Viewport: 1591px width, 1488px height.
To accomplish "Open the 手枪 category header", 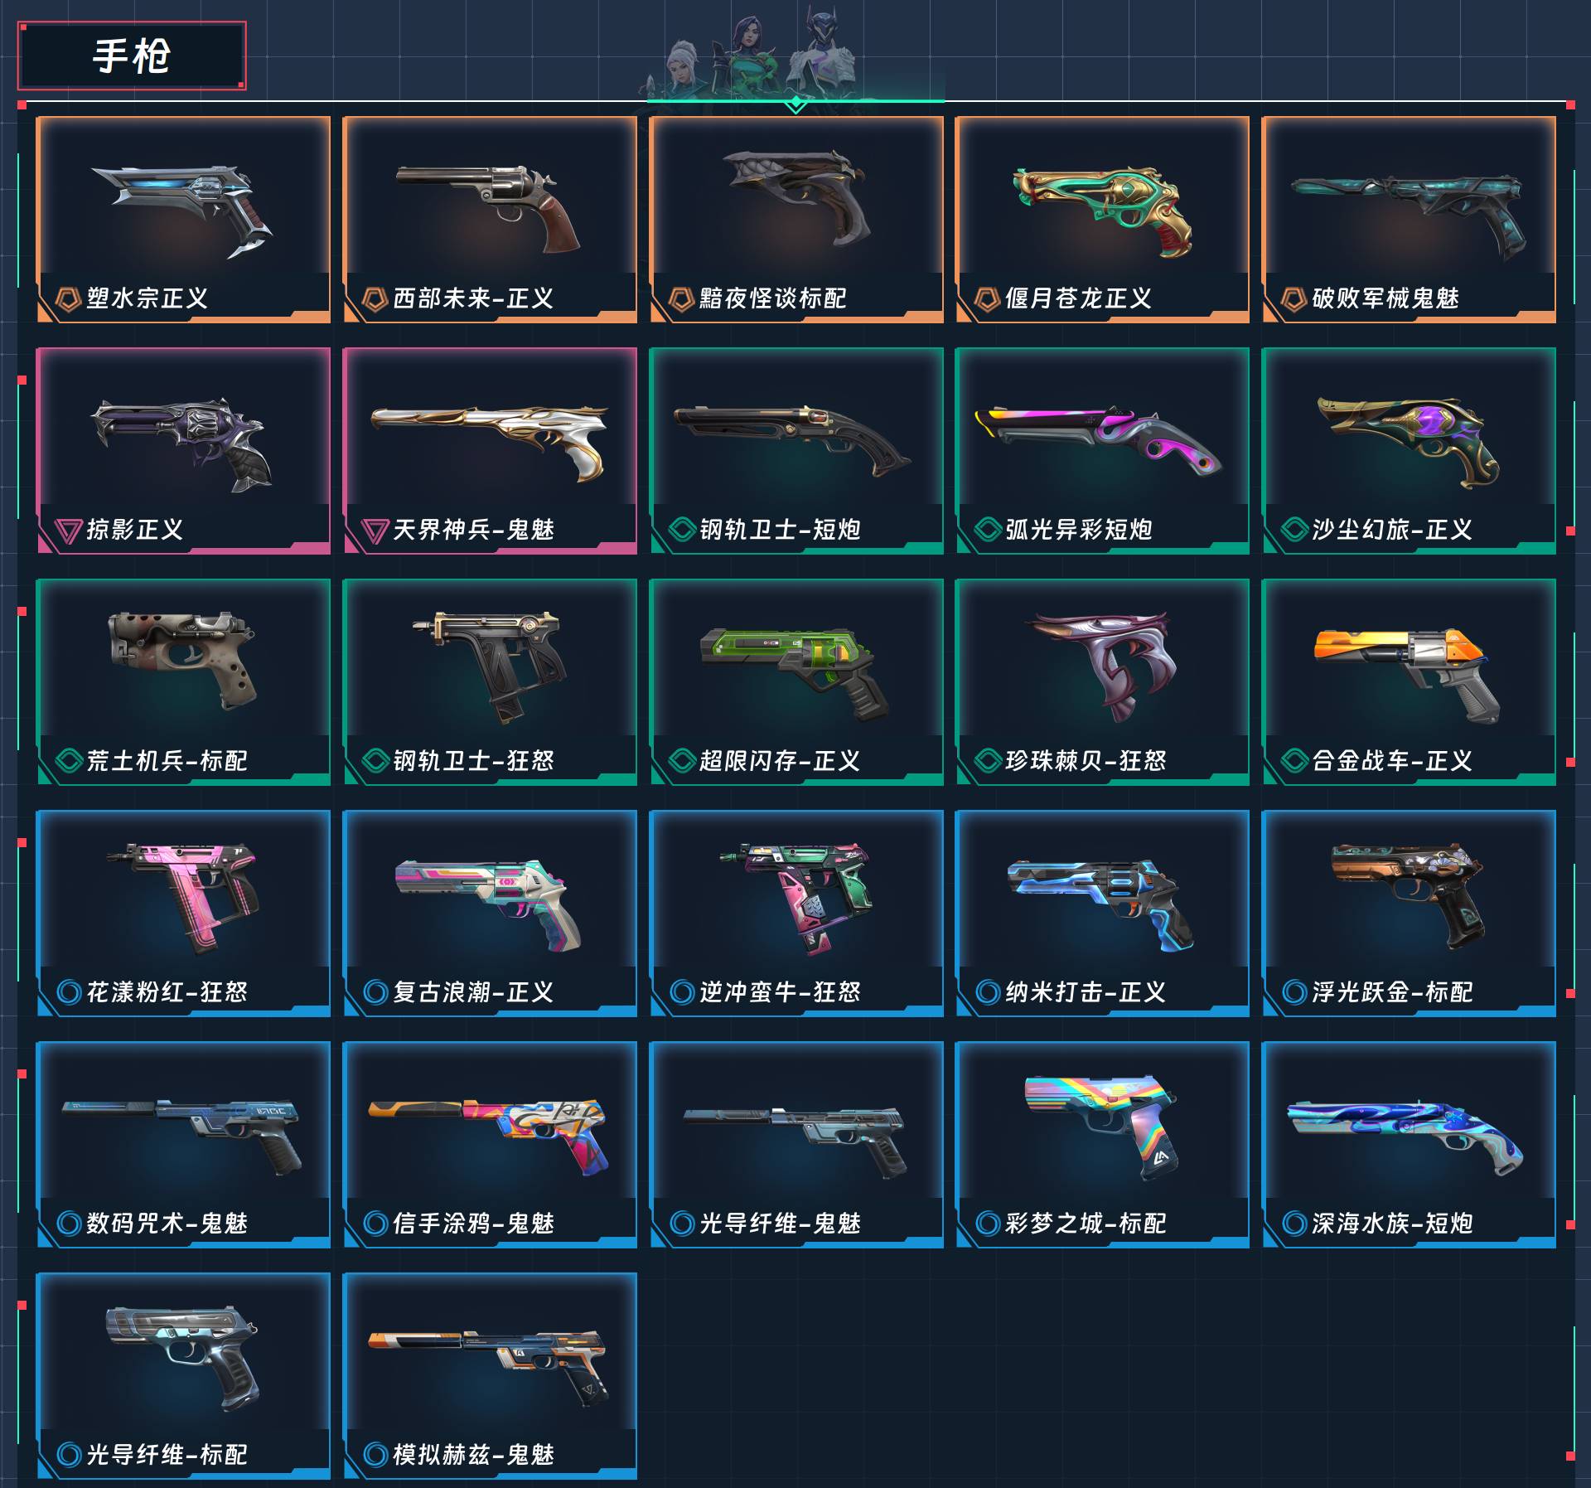I will 132,56.
